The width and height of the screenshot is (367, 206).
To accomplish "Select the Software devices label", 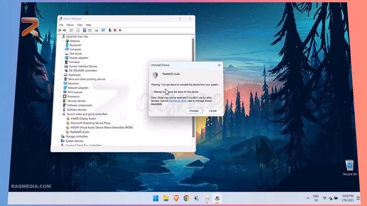I will [76, 110].
